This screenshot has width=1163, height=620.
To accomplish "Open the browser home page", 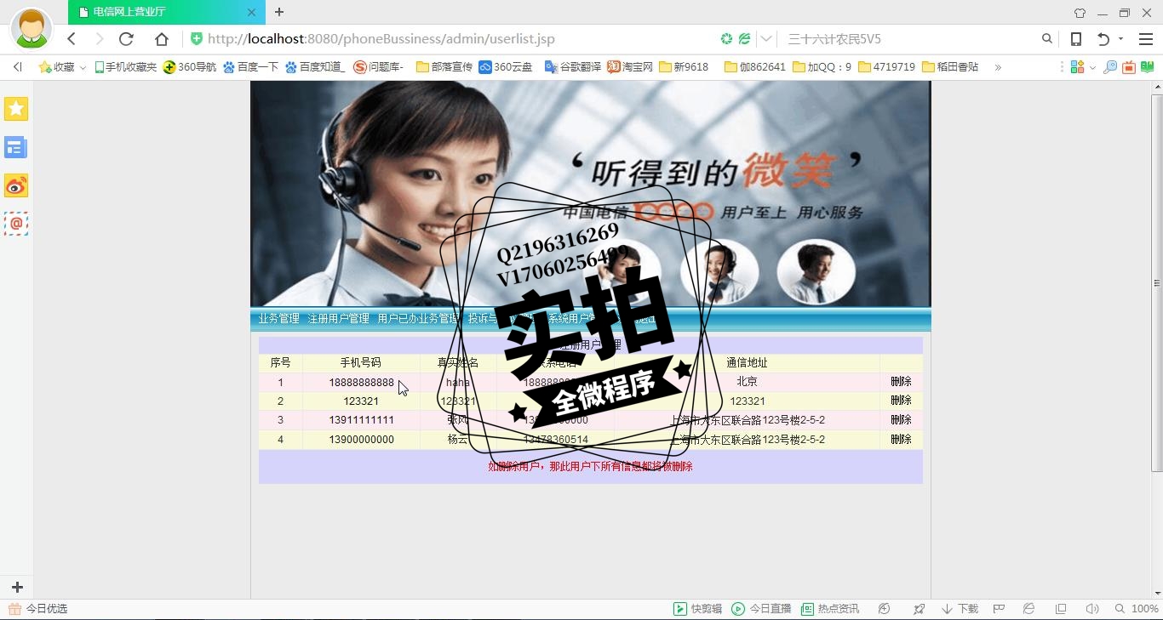I will coord(162,39).
